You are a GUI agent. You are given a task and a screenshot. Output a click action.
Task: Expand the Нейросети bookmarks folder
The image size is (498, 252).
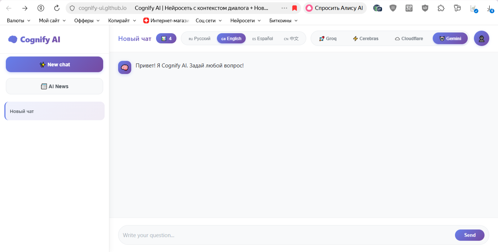[x=246, y=21]
